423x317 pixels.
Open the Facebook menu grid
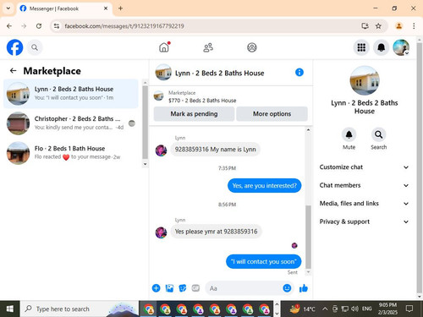click(361, 47)
